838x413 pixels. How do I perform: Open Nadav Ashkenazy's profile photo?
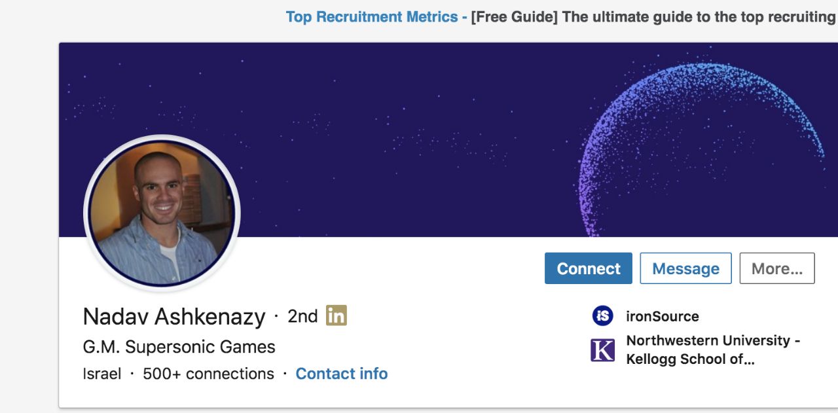point(162,213)
